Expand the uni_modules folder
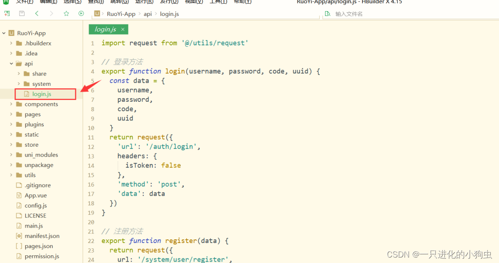Screen dimensions: 499x263 tap(11, 155)
